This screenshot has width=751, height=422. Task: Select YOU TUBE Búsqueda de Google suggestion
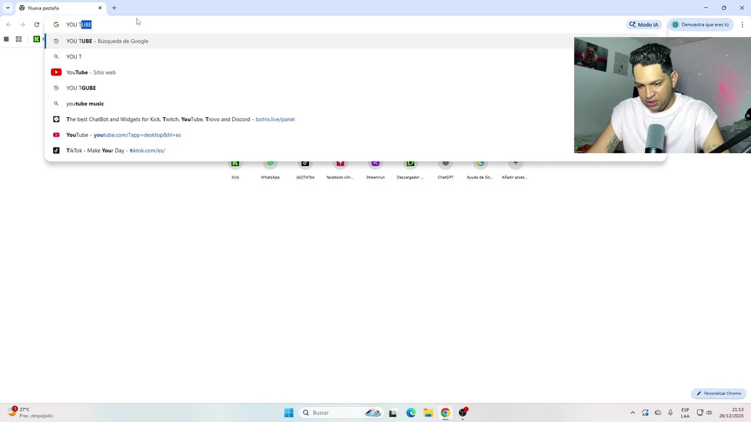(356, 41)
